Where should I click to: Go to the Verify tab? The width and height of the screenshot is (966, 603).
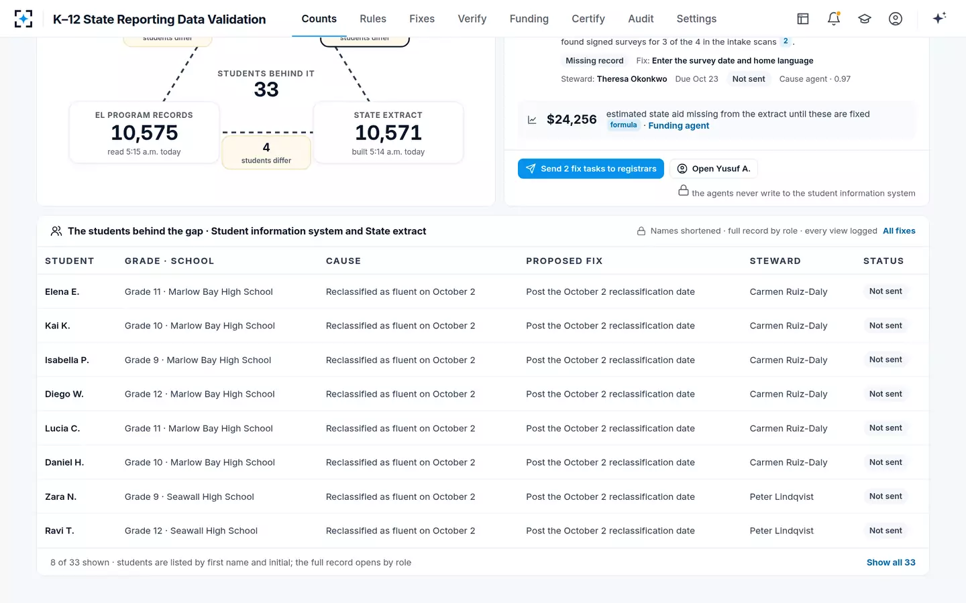[x=472, y=19]
